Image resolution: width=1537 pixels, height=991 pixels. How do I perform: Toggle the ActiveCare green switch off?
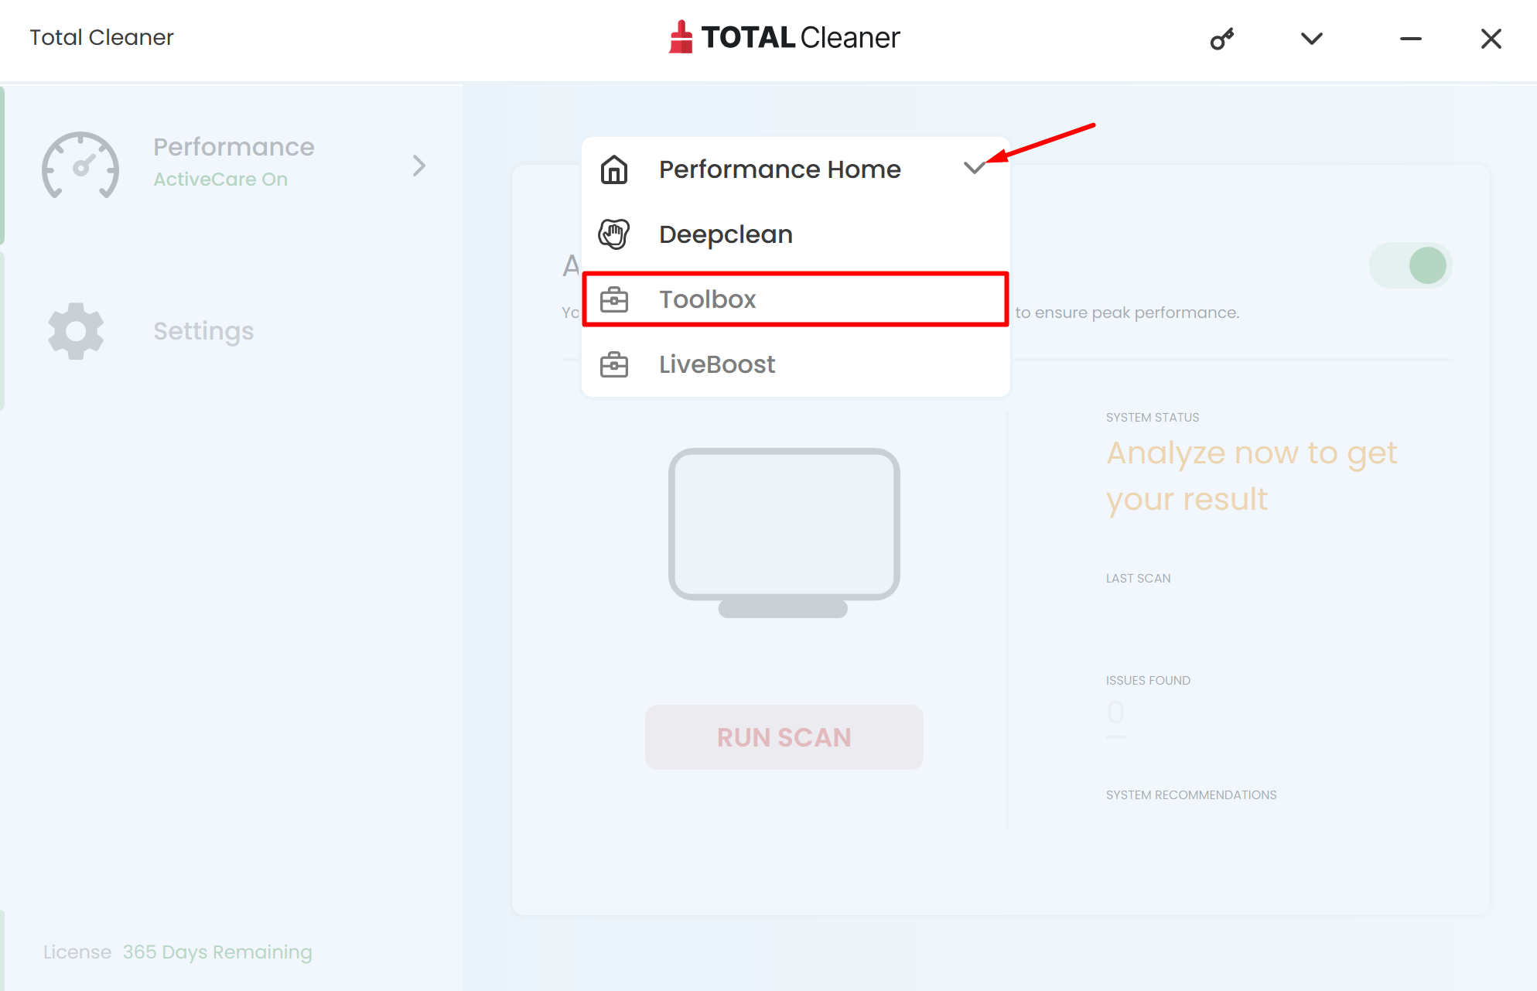coord(1410,265)
